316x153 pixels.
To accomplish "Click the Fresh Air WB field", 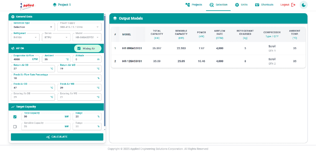I will click(x=80, y=88).
